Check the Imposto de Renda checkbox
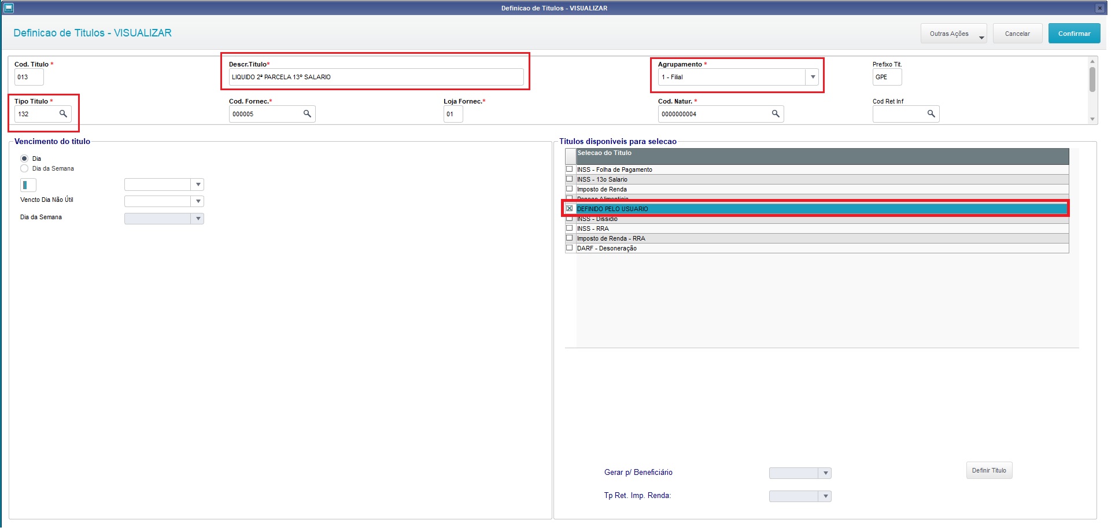Image resolution: width=1115 pixels, height=531 pixels. (570, 189)
